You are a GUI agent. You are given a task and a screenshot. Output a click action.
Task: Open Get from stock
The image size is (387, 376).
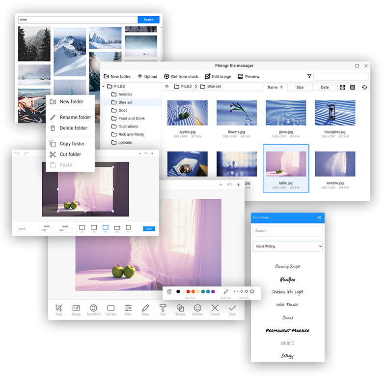click(181, 76)
